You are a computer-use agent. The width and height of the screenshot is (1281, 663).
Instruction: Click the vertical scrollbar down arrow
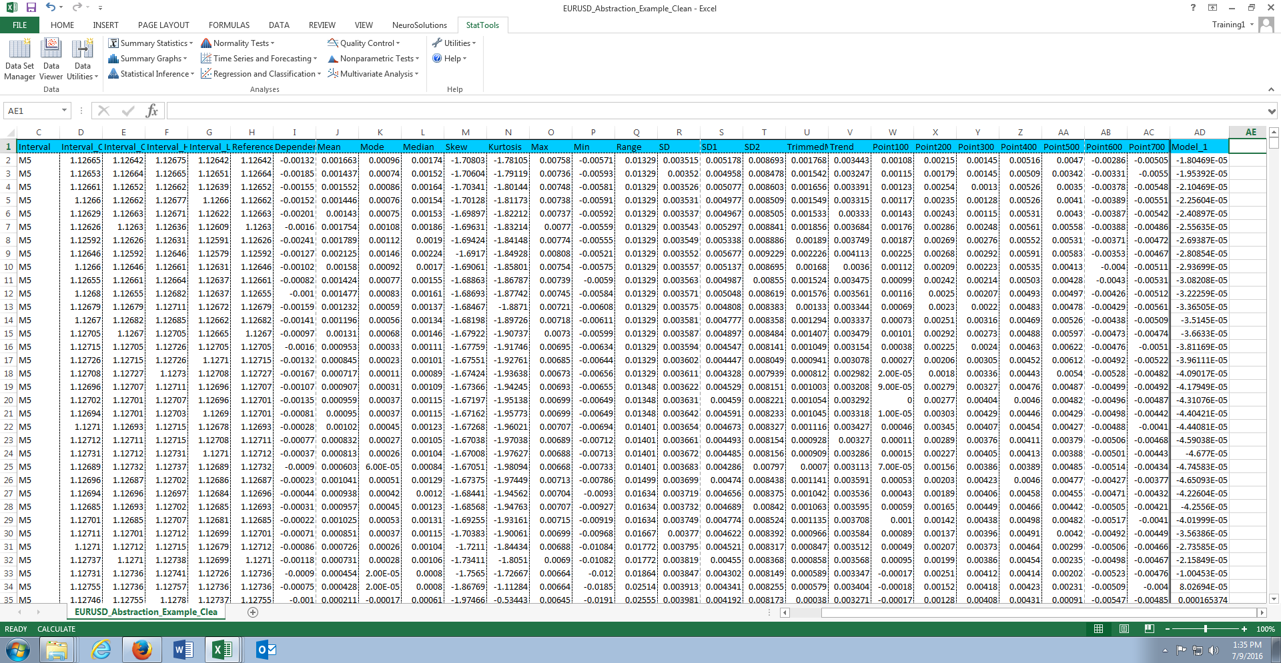click(x=1274, y=598)
